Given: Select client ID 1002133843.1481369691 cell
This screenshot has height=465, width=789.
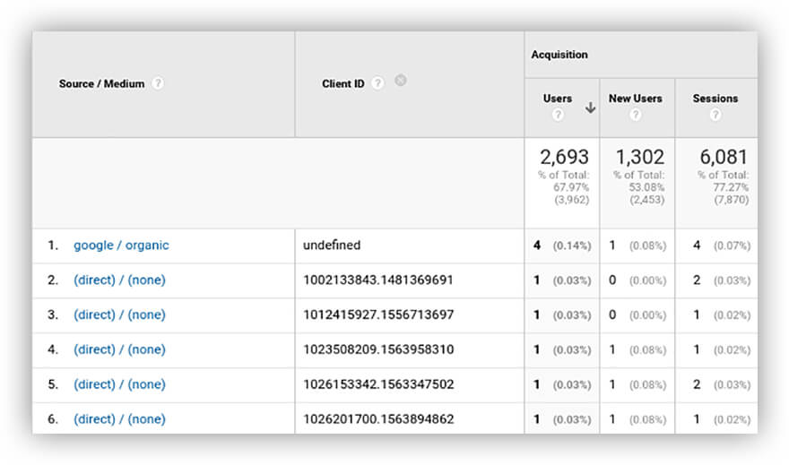Looking at the screenshot, I should coord(378,280).
